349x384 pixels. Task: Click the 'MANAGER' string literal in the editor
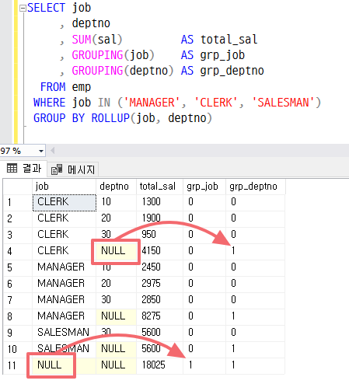point(152,103)
